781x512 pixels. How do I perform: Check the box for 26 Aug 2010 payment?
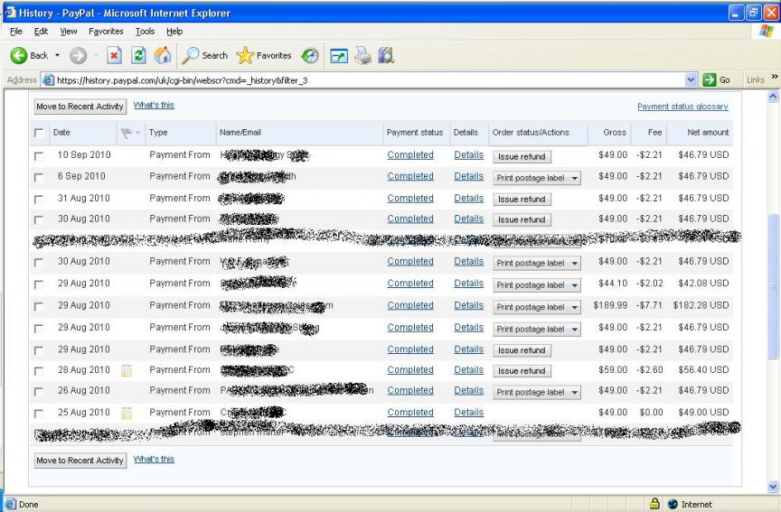point(38,392)
